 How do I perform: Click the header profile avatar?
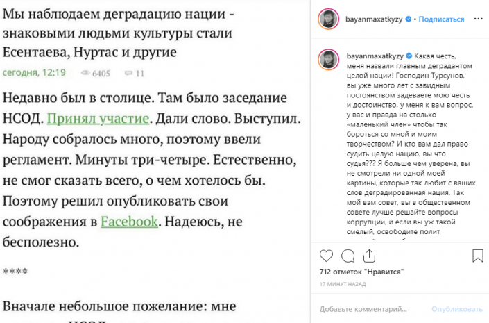click(x=328, y=19)
